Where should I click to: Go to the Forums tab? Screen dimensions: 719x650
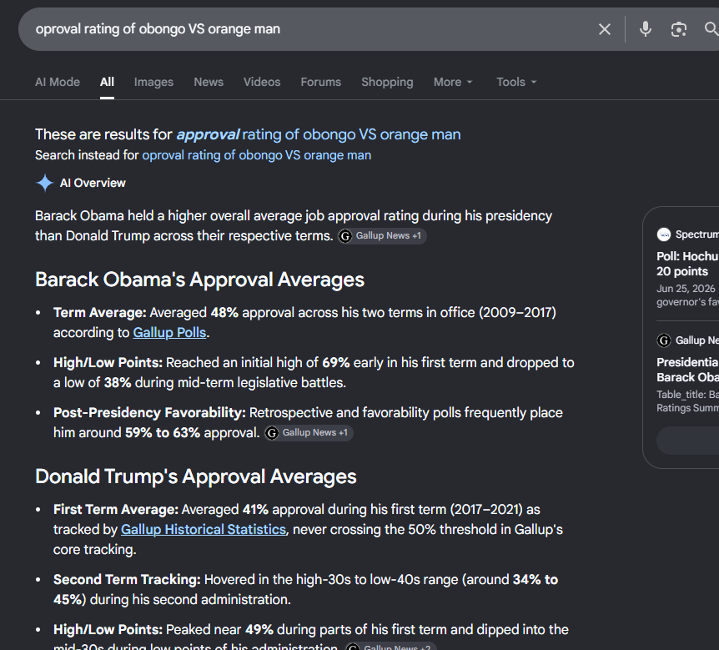coord(321,82)
